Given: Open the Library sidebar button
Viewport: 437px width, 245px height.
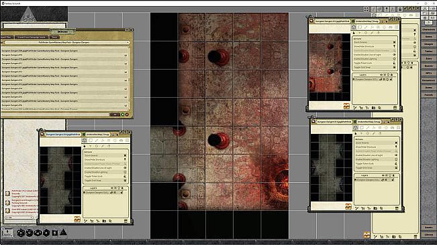Looking at the screenshot, I should pos(429,235).
